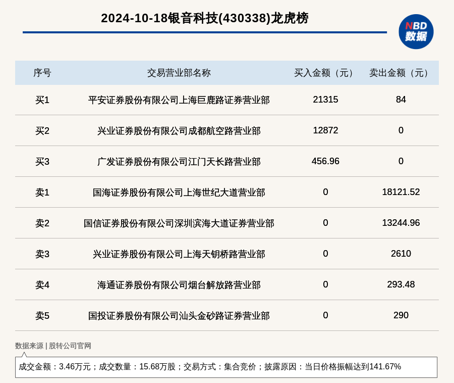Click buy amount 12872
Viewport: 454px width, 383px height.
tap(325, 130)
